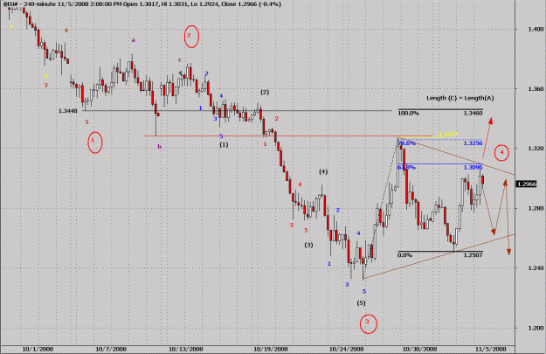The image size is (546, 354).
Task: Select the black (2) sub-wave label
Action: [x=265, y=93]
